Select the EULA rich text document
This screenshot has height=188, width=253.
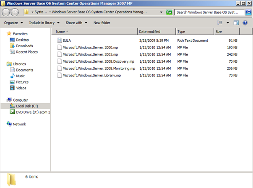tap(66, 40)
